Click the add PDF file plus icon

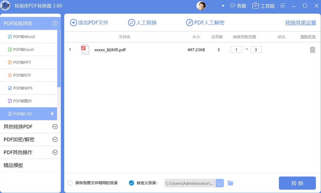[x=73, y=23]
